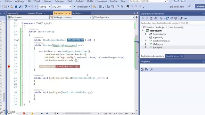The height and width of the screenshot is (115, 205).
Task: Navigate forward with the bottom right arrow
Action: (x=47, y=114)
